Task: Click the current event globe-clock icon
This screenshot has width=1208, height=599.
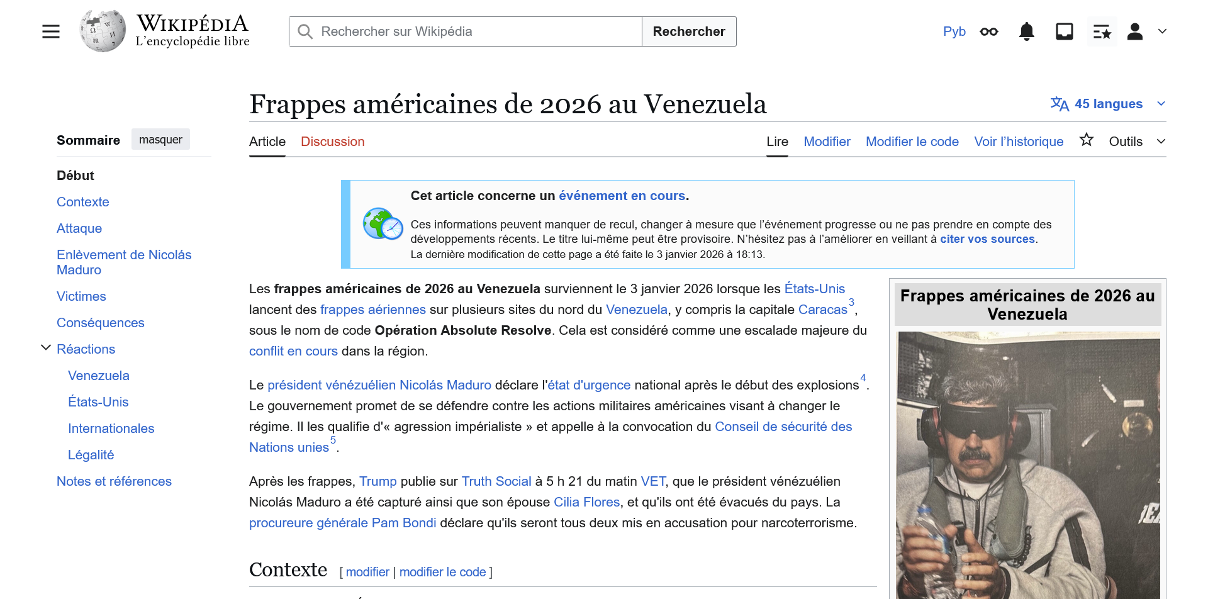Action: (x=383, y=224)
